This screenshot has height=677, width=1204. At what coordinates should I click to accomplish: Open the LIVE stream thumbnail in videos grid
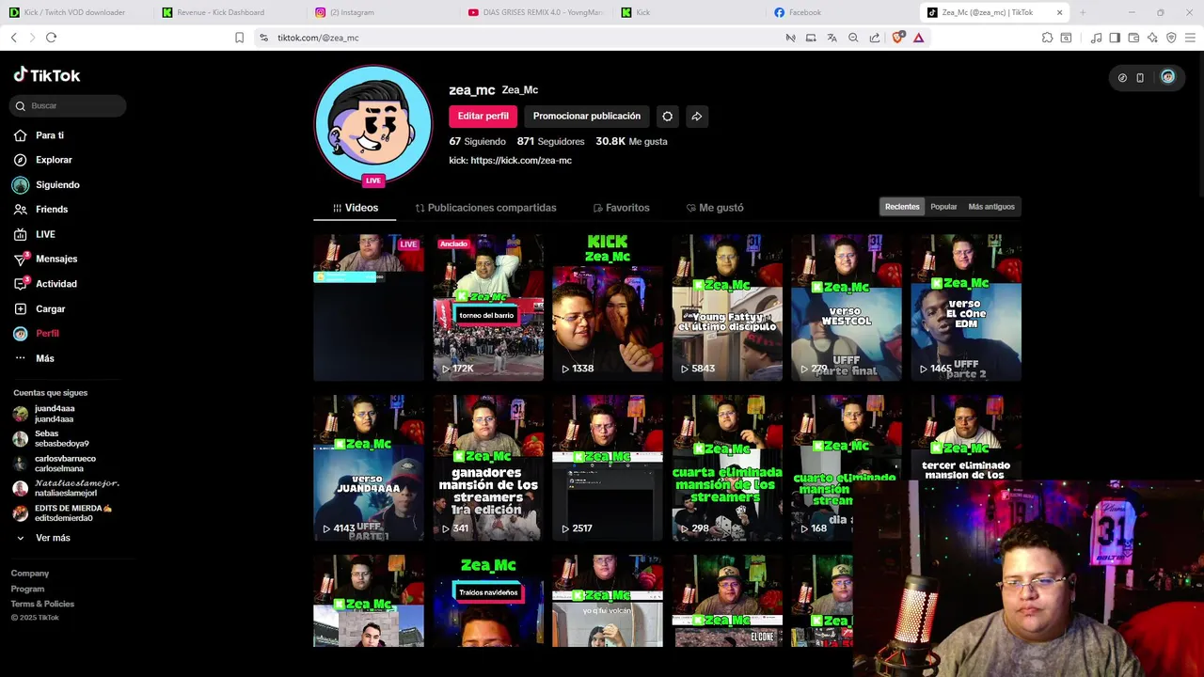(369, 307)
